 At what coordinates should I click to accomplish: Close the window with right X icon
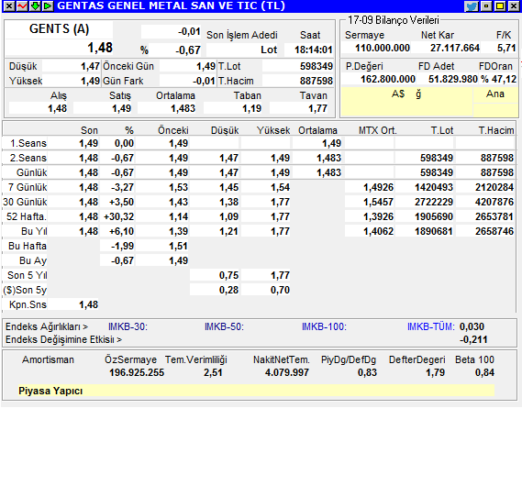coord(514,6)
